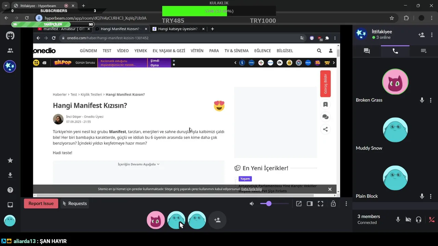Switch to manifest - Amateur YouTube tab
This screenshot has width=438, height=246.
(63, 29)
